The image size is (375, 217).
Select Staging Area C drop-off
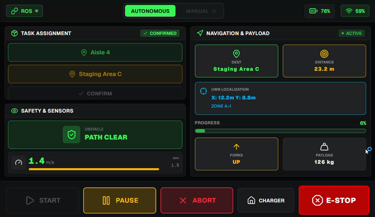pyautogui.click(x=95, y=74)
